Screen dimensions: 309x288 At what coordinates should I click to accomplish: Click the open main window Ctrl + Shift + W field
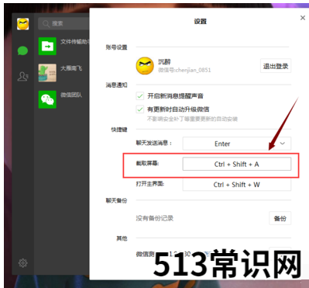coord(237,185)
